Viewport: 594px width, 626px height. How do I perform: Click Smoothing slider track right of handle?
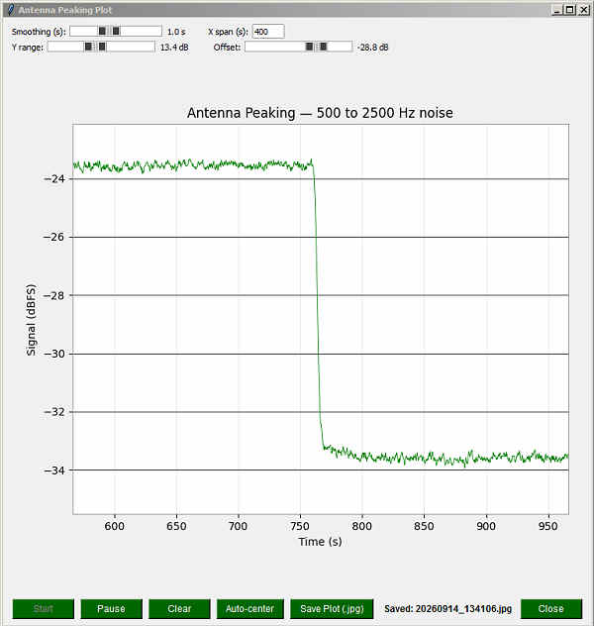click(141, 31)
